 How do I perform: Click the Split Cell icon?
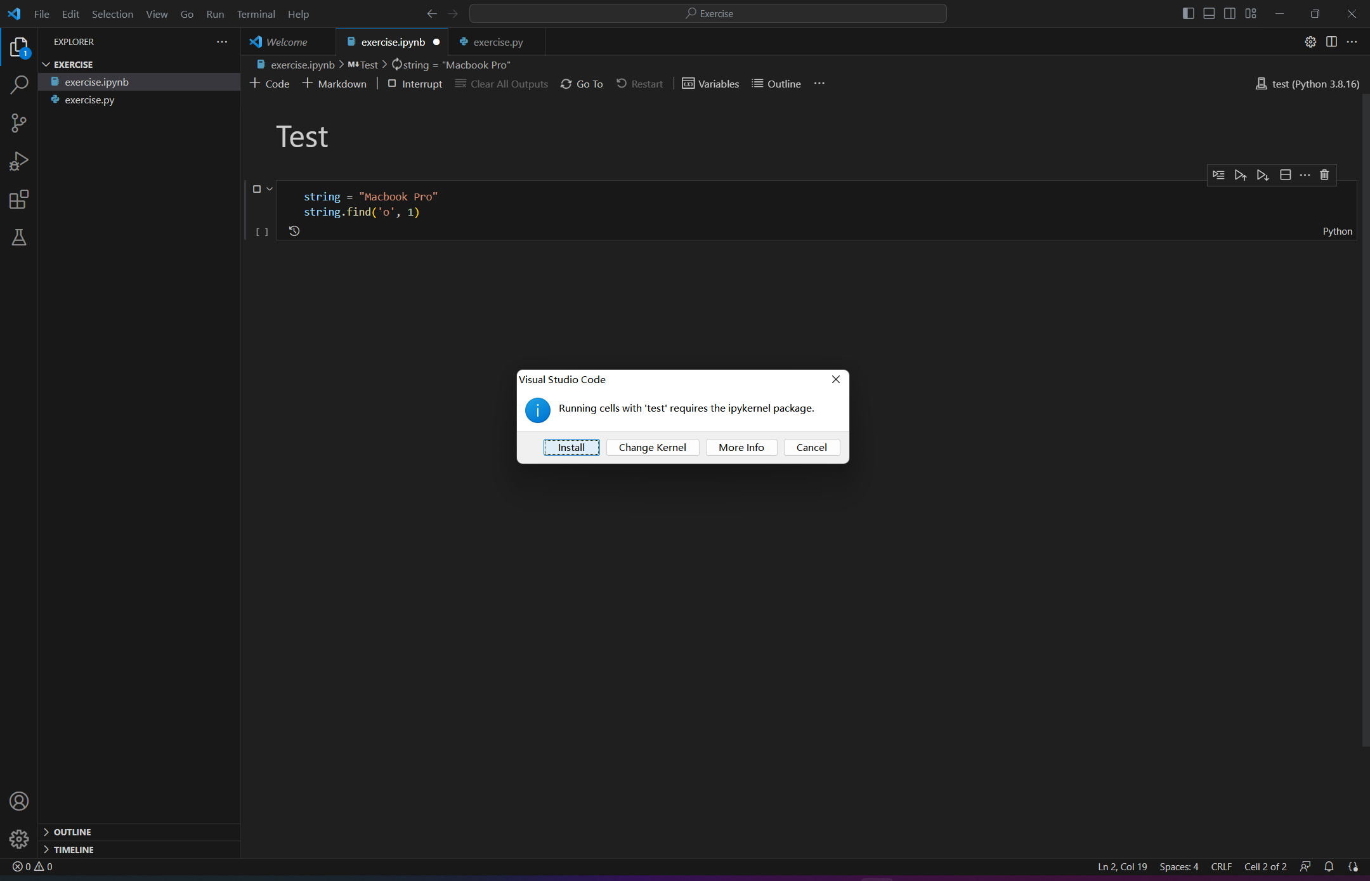[1286, 175]
